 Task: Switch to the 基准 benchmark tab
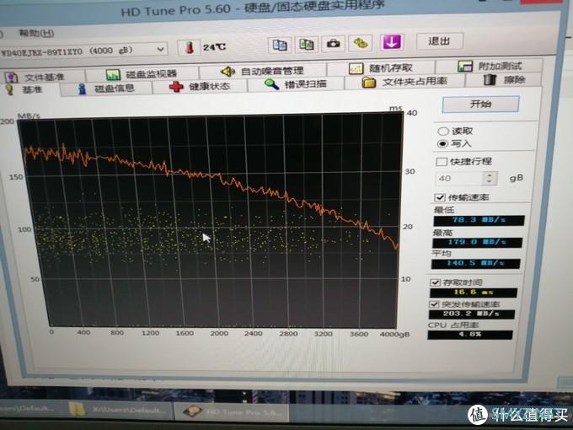coord(30,89)
